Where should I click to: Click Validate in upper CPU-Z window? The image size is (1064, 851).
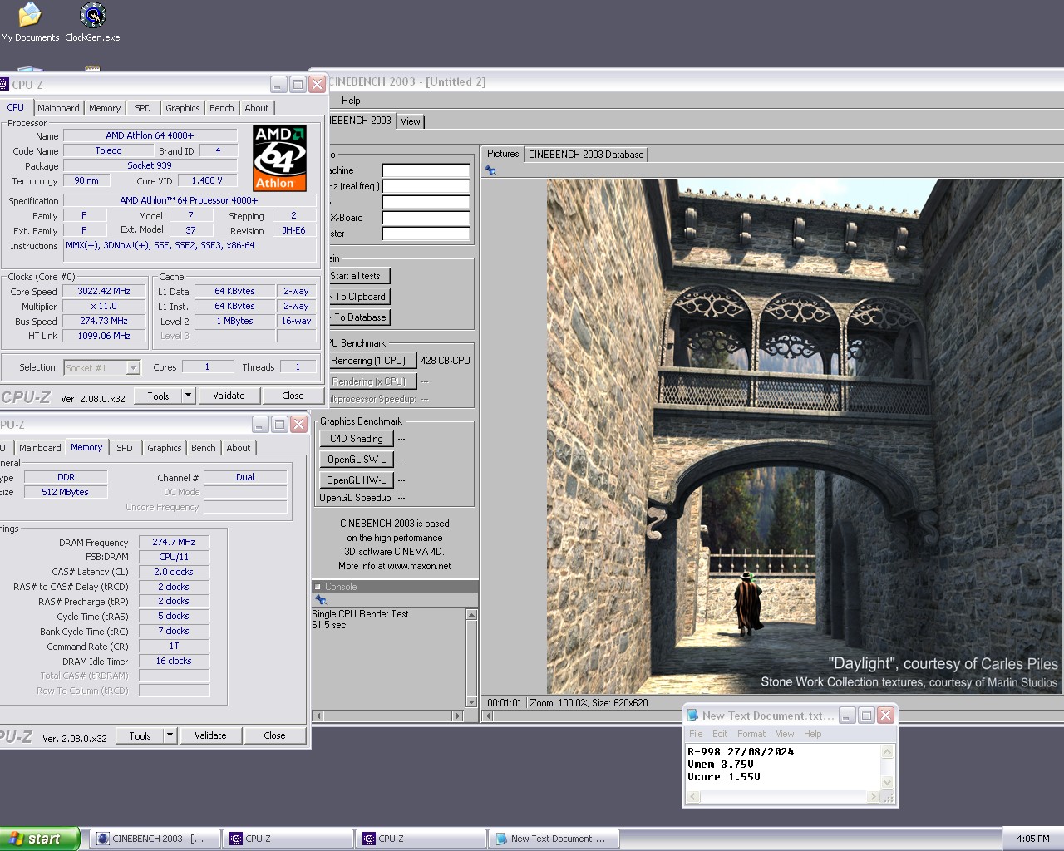pyautogui.click(x=229, y=396)
